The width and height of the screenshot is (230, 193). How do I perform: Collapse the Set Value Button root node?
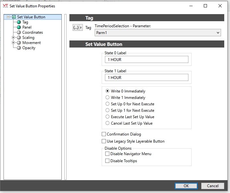point(8,17)
